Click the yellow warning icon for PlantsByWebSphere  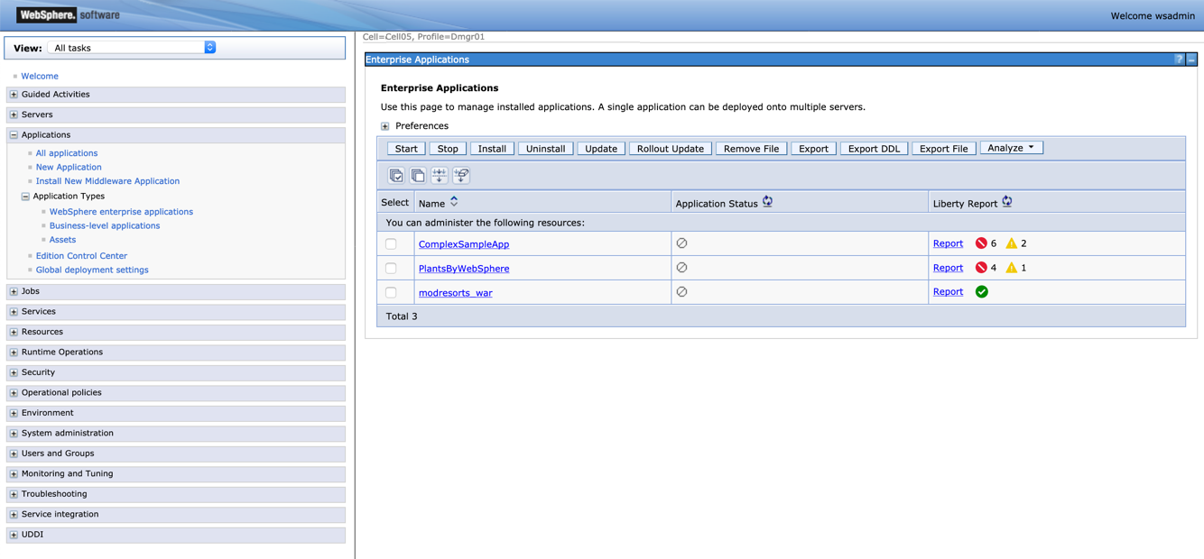point(1012,268)
